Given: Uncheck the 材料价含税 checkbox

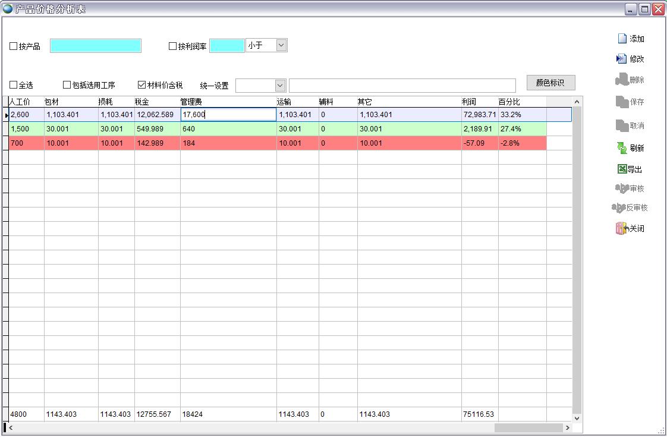Looking at the screenshot, I should click(142, 85).
